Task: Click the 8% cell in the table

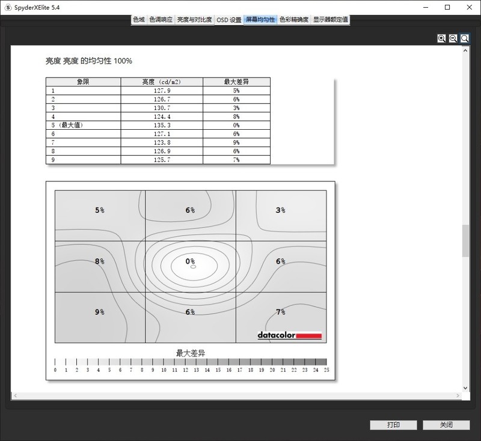Action: coord(236,117)
